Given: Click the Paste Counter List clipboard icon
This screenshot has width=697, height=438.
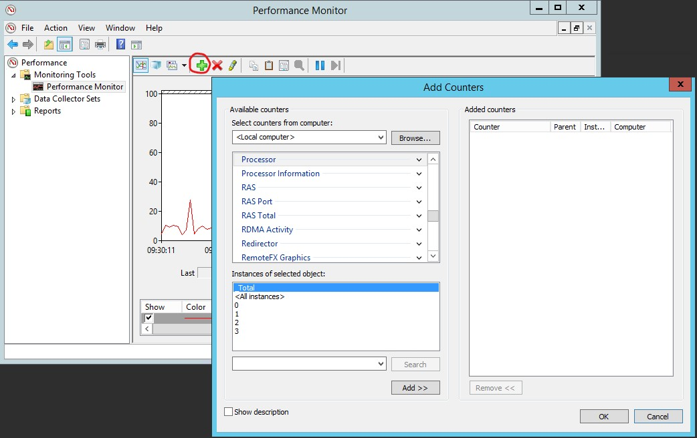Looking at the screenshot, I should coord(268,65).
